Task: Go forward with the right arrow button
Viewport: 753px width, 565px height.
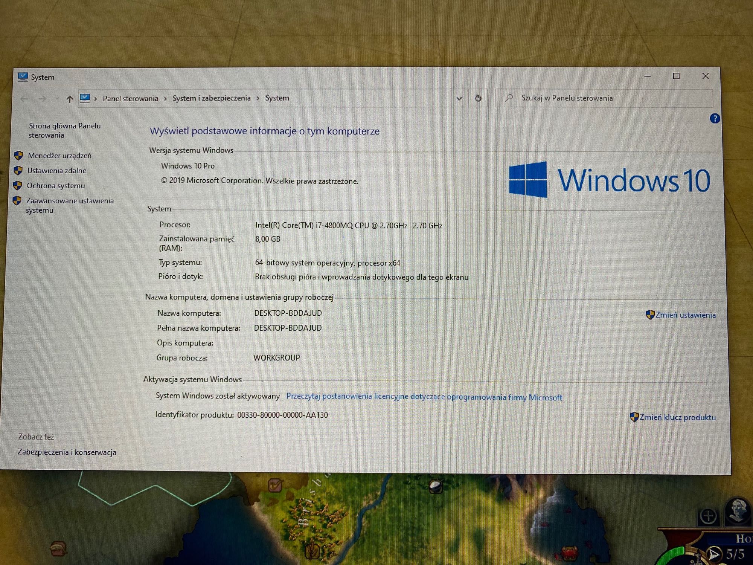Action: (42, 99)
